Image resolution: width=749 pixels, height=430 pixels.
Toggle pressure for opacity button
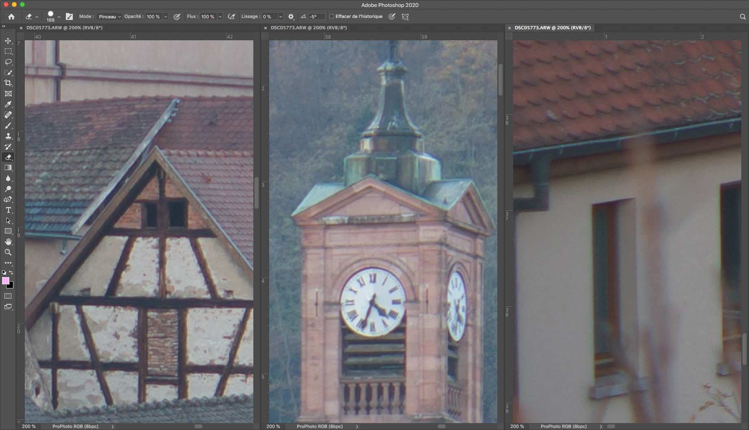(177, 17)
